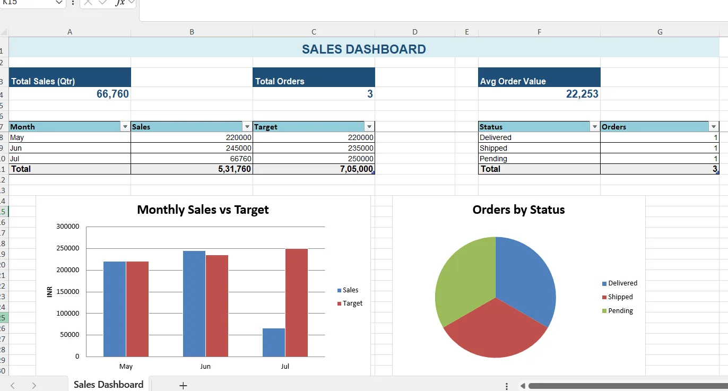
Task: Select column E header
Action: (466, 32)
